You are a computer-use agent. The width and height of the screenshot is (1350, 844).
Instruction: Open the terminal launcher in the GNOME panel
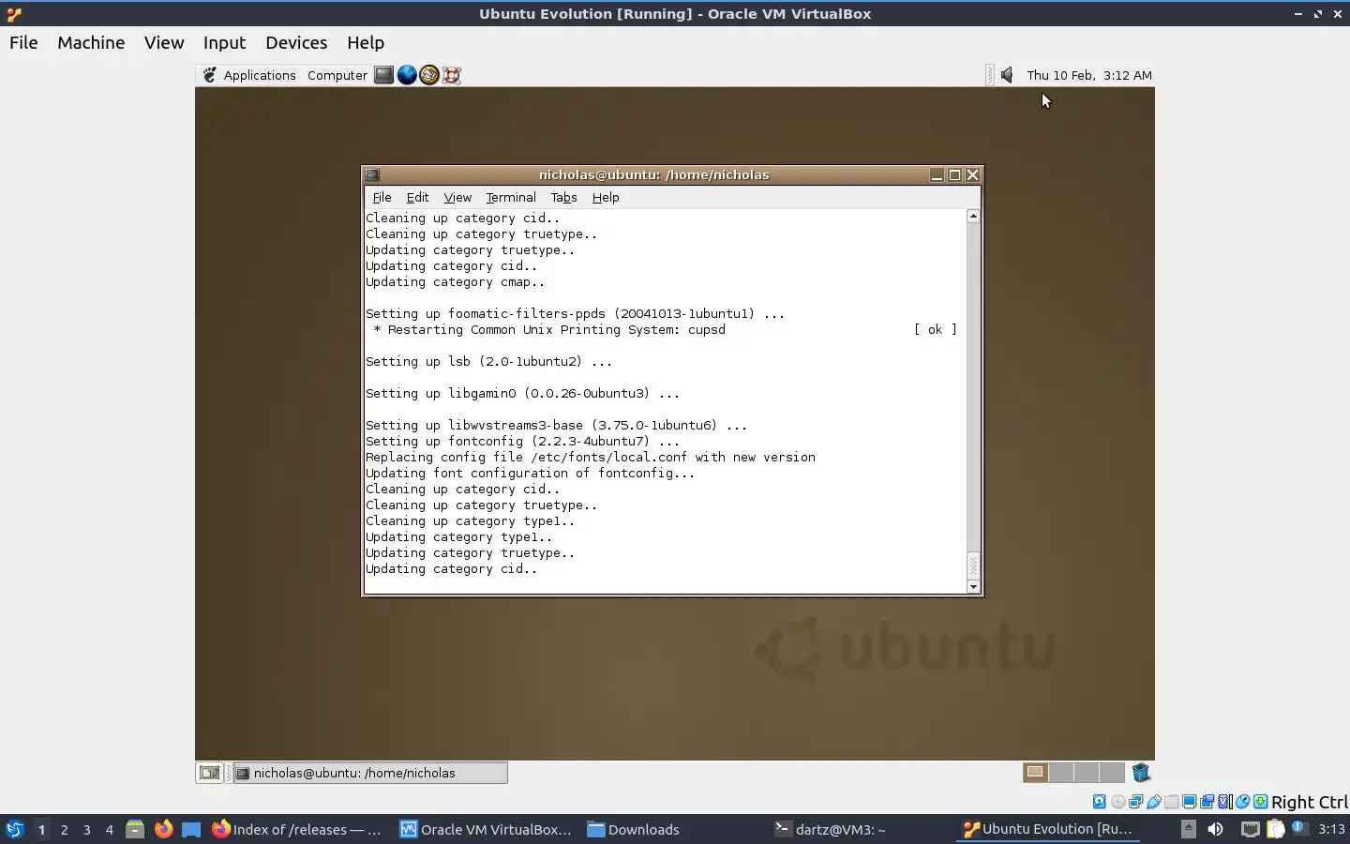coord(383,75)
